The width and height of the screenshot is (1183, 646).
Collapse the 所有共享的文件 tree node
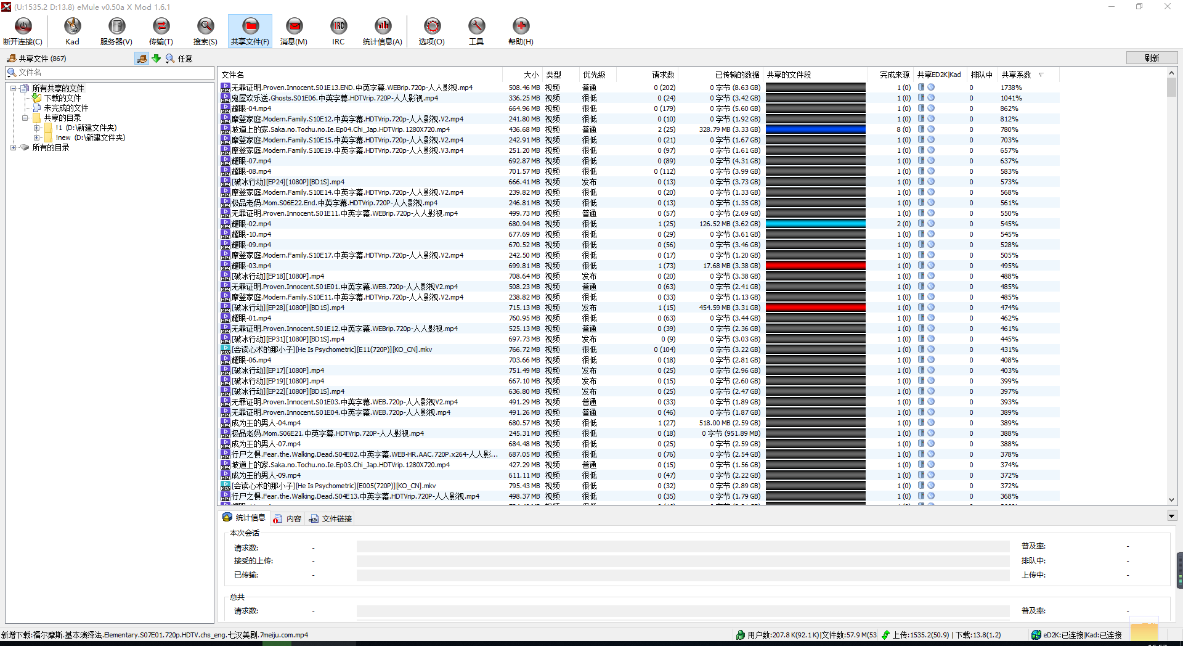(14, 88)
